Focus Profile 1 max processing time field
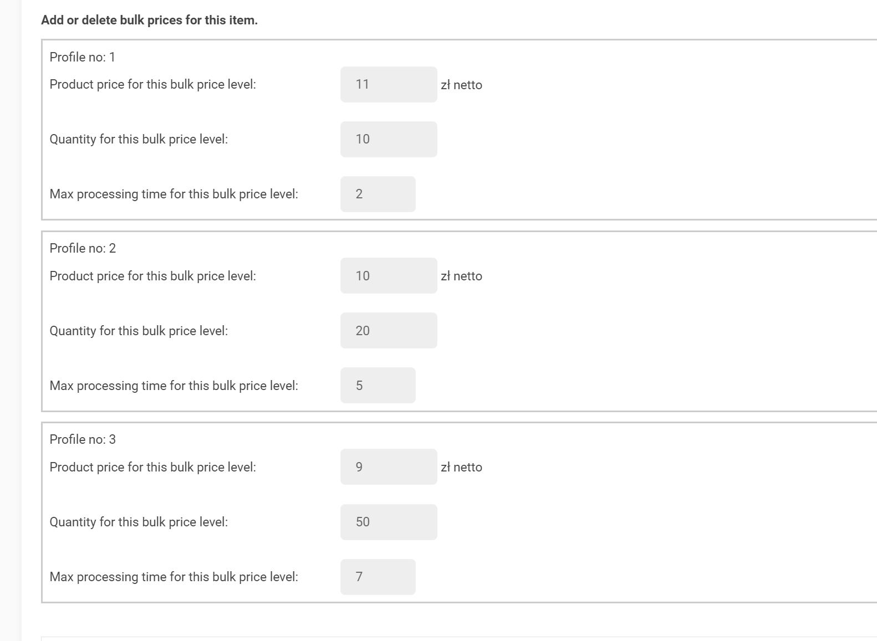This screenshot has height=641, width=877. coord(378,194)
